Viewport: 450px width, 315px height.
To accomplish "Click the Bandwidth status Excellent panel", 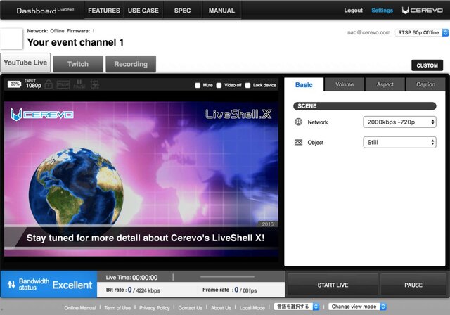I will coord(49,284).
